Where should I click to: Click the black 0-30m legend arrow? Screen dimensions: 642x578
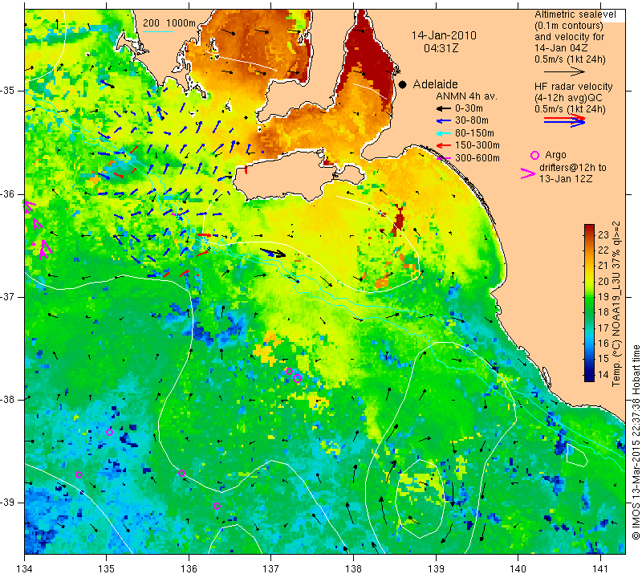point(443,108)
